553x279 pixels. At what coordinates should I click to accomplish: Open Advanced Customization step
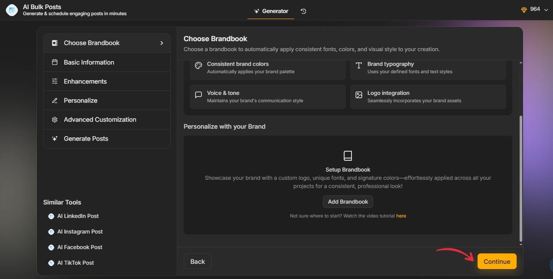(107, 120)
